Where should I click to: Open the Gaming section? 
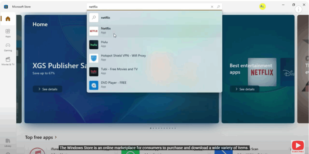(x=8, y=47)
